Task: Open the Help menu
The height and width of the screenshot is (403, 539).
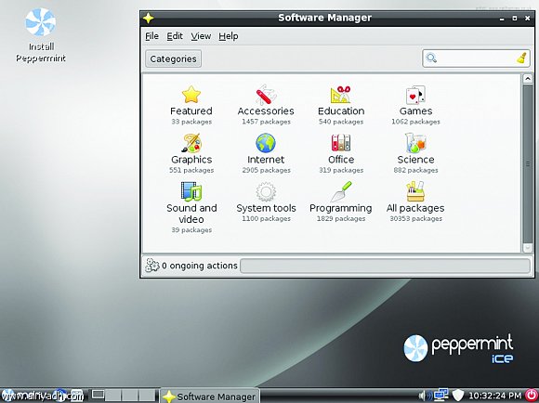Action: [229, 36]
